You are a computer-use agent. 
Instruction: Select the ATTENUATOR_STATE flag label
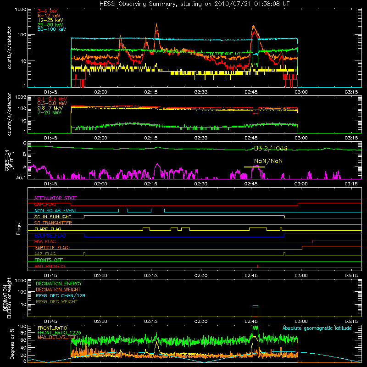coord(56,198)
